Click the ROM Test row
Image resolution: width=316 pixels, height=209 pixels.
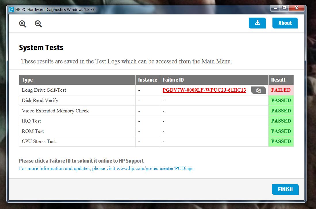156,131
